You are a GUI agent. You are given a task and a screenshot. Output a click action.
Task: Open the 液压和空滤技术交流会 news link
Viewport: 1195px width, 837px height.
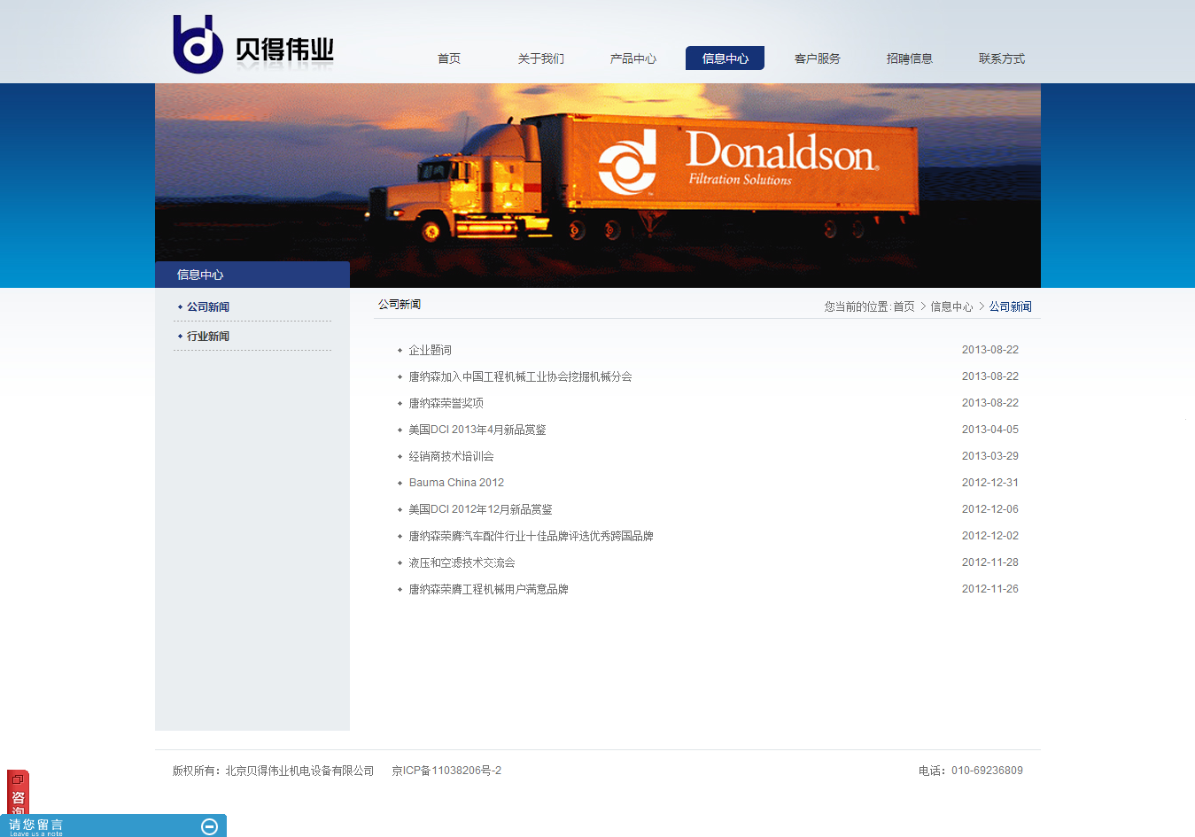462,562
